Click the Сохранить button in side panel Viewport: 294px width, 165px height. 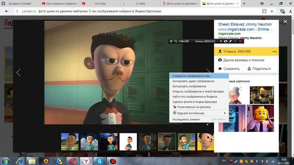coord(229,69)
